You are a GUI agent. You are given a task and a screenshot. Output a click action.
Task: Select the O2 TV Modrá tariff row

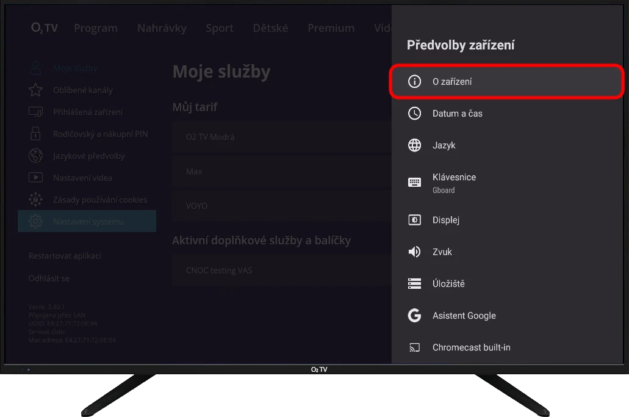(281, 137)
